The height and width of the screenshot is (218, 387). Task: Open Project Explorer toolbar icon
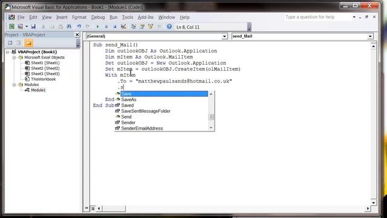134,27
